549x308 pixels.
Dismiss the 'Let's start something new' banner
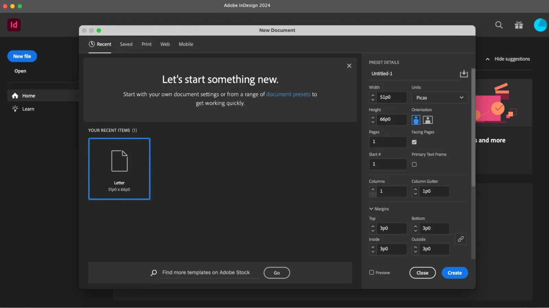[349, 66]
